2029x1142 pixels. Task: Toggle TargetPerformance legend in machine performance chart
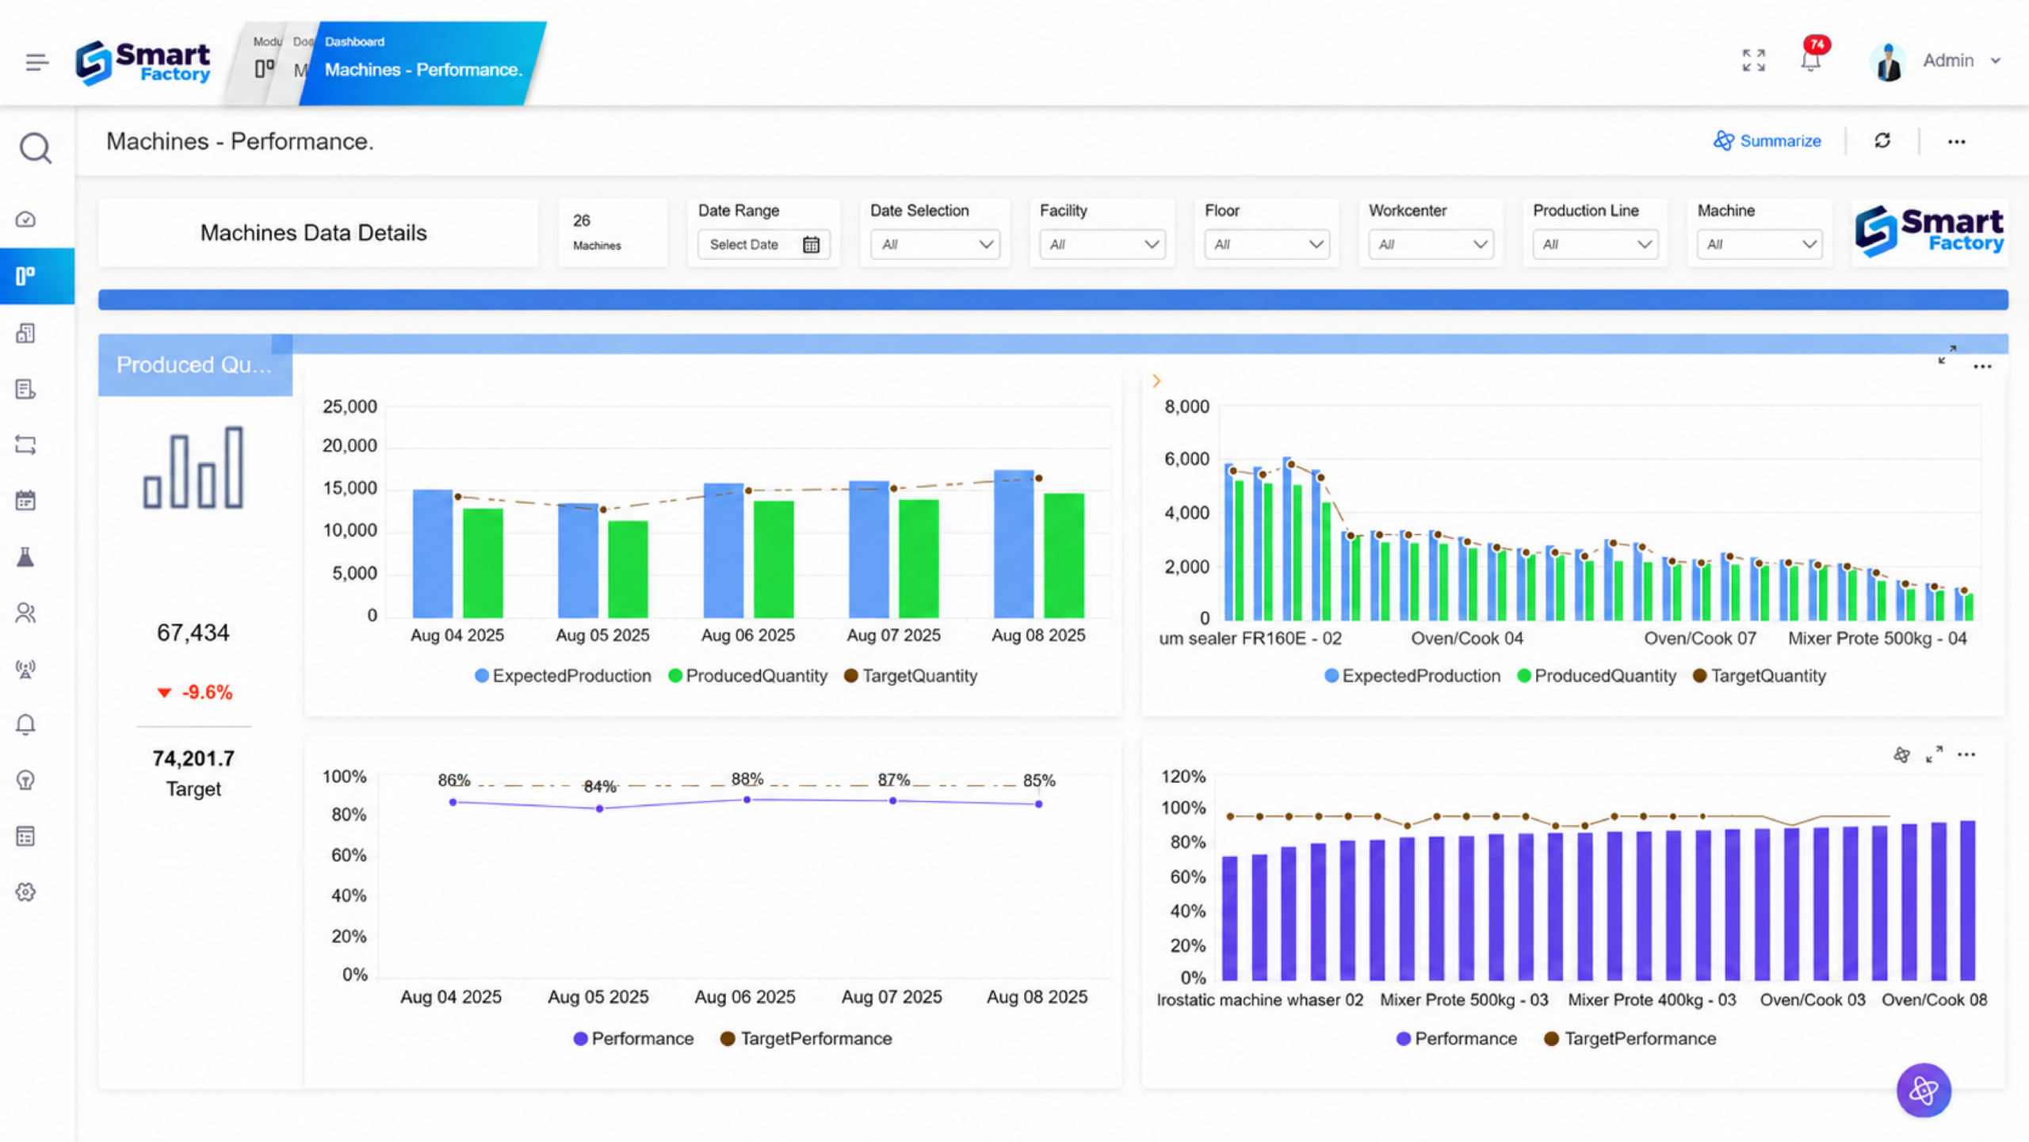1630,1039
